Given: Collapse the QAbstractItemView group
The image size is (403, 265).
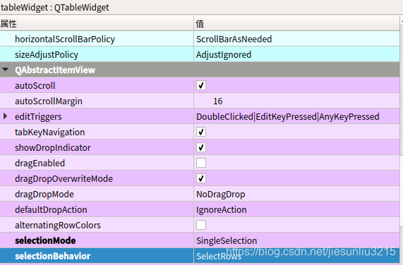Looking at the screenshot, I should [6, 70].
